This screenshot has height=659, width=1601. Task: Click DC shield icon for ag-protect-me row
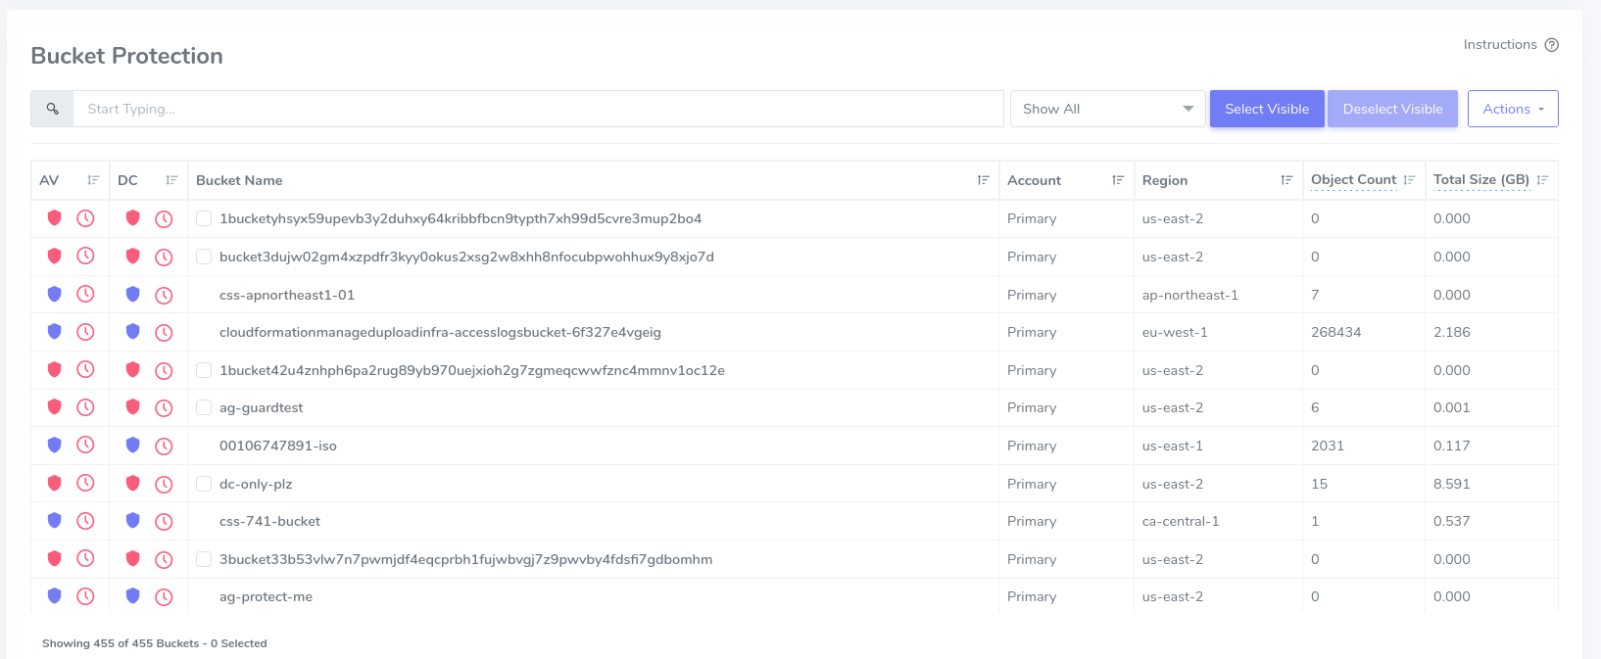pos(133,595)
